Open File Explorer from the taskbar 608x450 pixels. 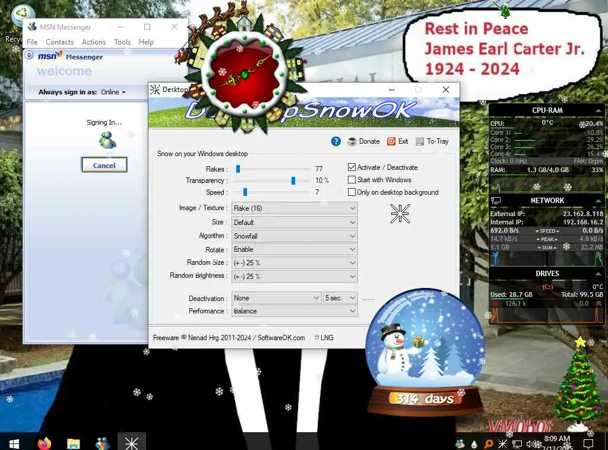73,443
